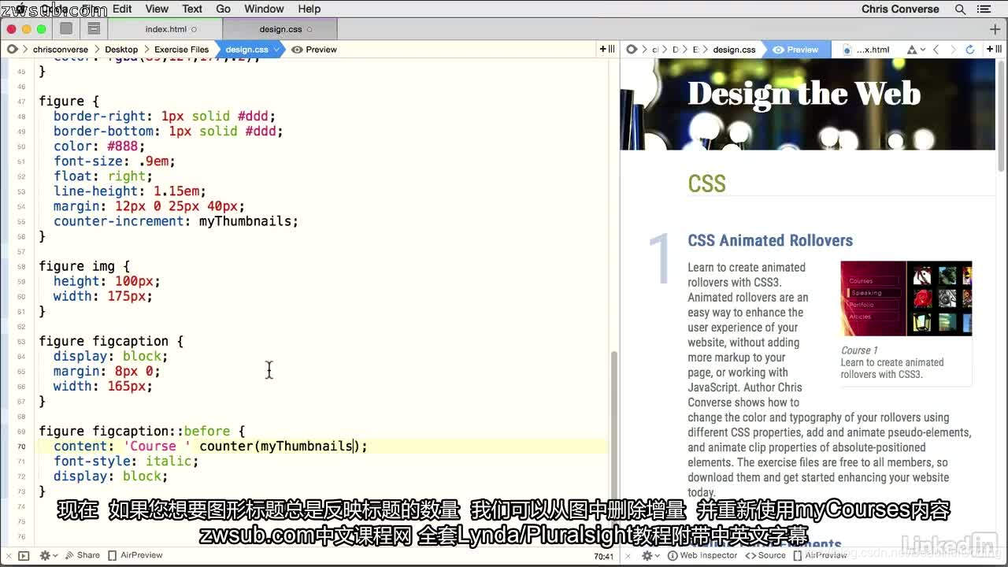Open the Go menu
Image resolution: width=1008 pixels, height=567 pixels.
(223, 9)
